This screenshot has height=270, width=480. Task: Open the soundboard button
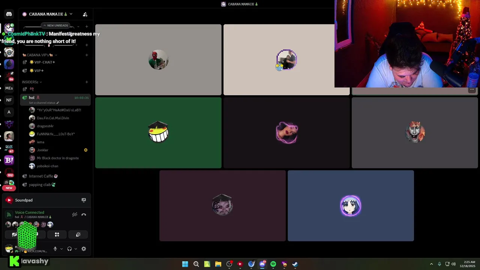[78, 234]
